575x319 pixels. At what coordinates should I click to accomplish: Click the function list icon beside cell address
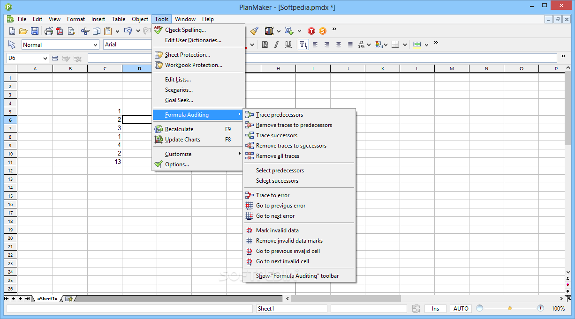pyautogui.click(x=55, y=58)
